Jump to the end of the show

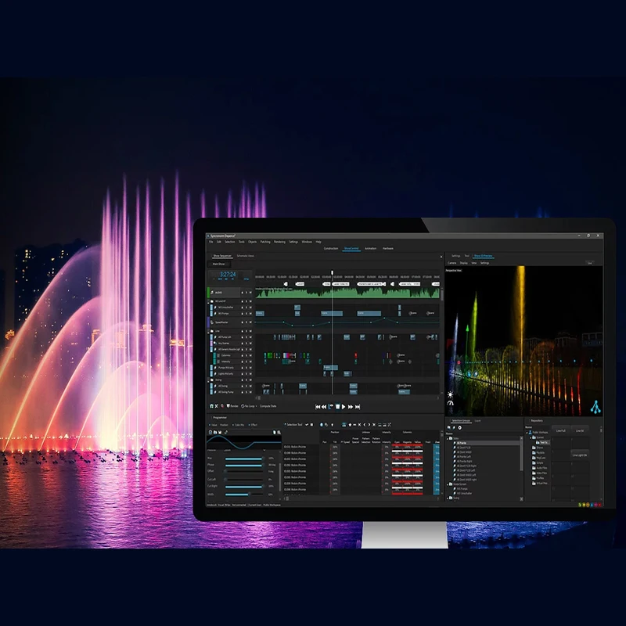point(358,406)
